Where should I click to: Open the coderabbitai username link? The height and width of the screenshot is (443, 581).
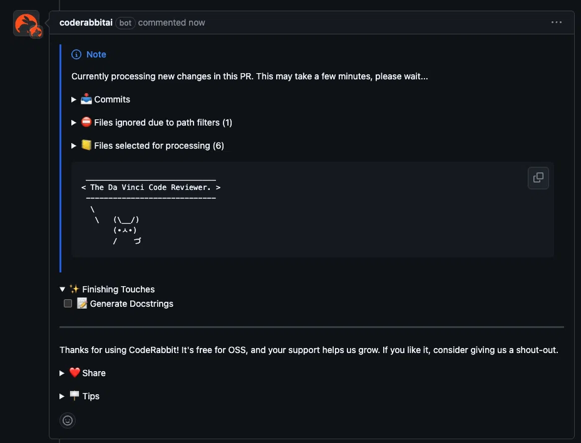(x=86, y=22)
